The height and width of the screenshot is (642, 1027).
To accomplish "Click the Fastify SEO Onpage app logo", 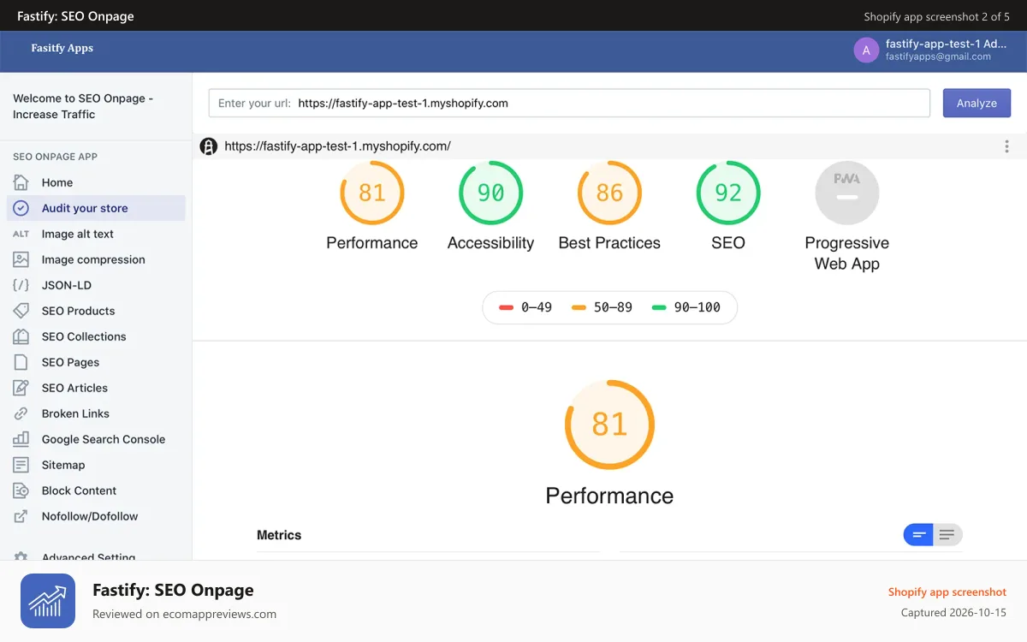I will coord(48,601).
